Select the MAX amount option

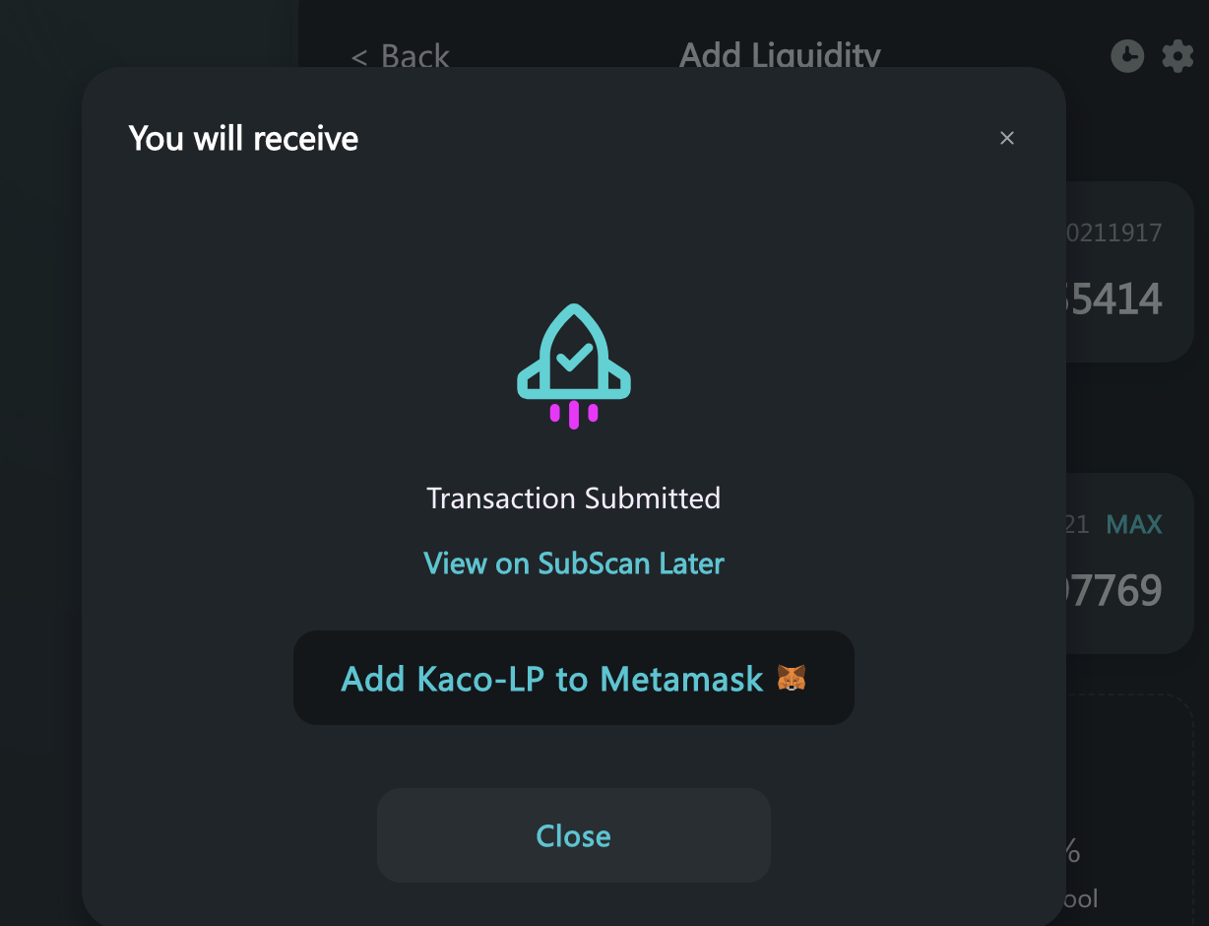(x=1134, y=525)
